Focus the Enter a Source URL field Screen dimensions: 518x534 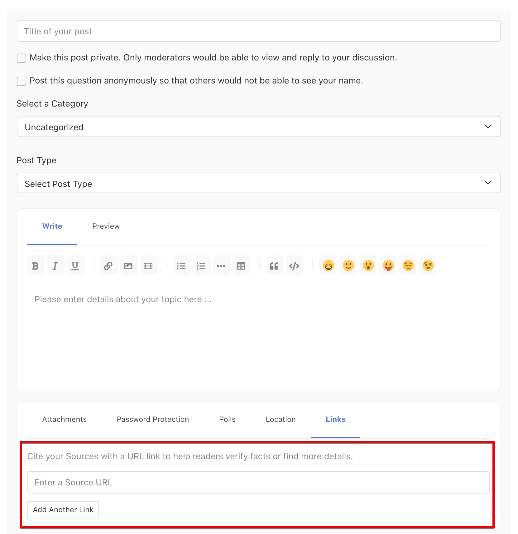(x=259, y=482)
